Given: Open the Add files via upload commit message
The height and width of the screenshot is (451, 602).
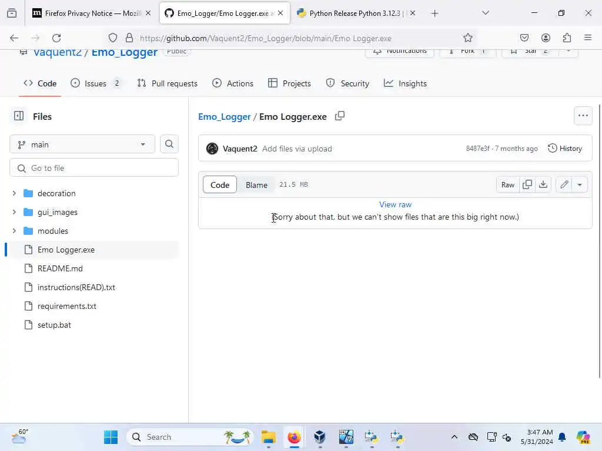Looking at the screenshot, I should 297,149.
